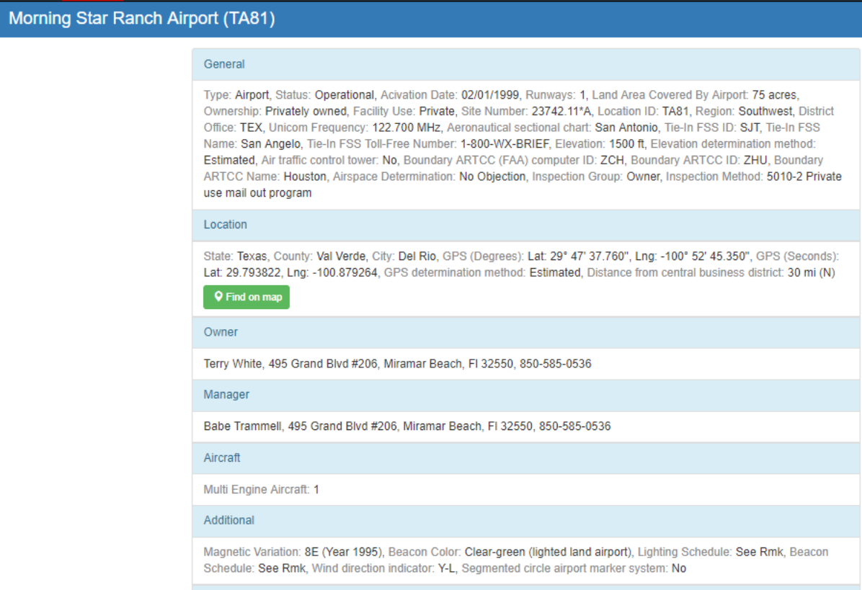Click the distance value 30 mi (N)
Viewport: 862px width, 590px height.
pyautogui.click(x=811, y=273)
